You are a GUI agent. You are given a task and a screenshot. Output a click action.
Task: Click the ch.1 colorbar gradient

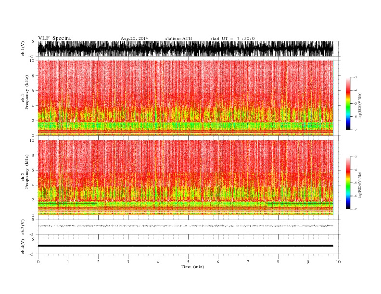coord(348,103)
